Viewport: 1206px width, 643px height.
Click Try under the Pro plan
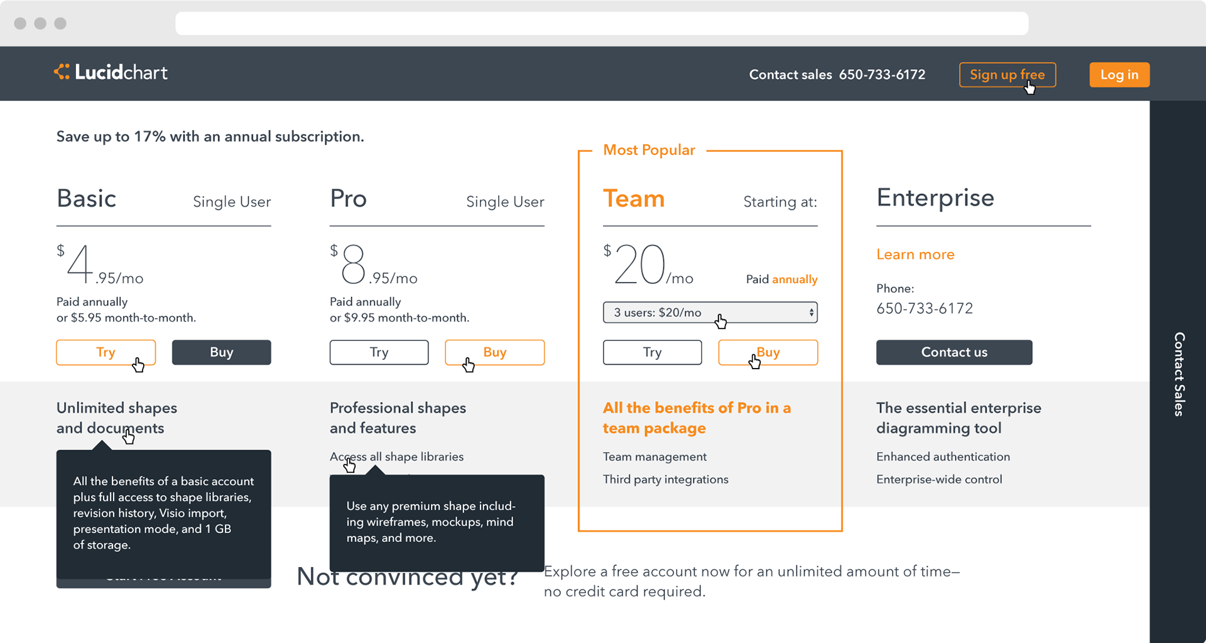pos(379,352)
